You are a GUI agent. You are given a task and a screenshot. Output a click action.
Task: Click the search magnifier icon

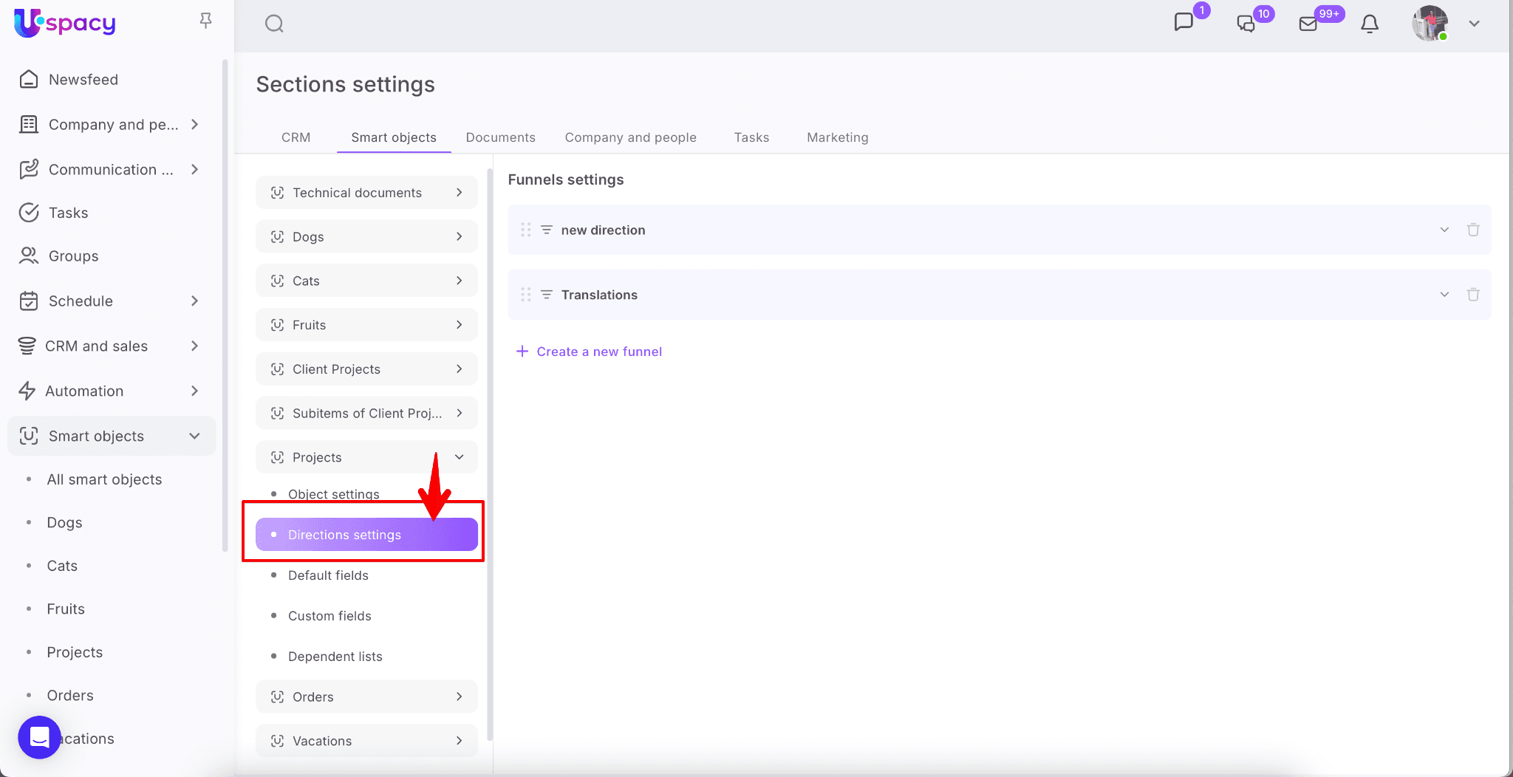click(x=274, y=24)
